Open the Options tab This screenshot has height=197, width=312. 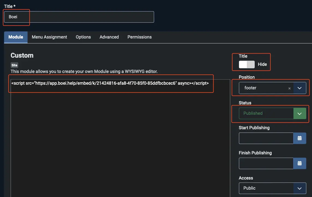point(83,37)
